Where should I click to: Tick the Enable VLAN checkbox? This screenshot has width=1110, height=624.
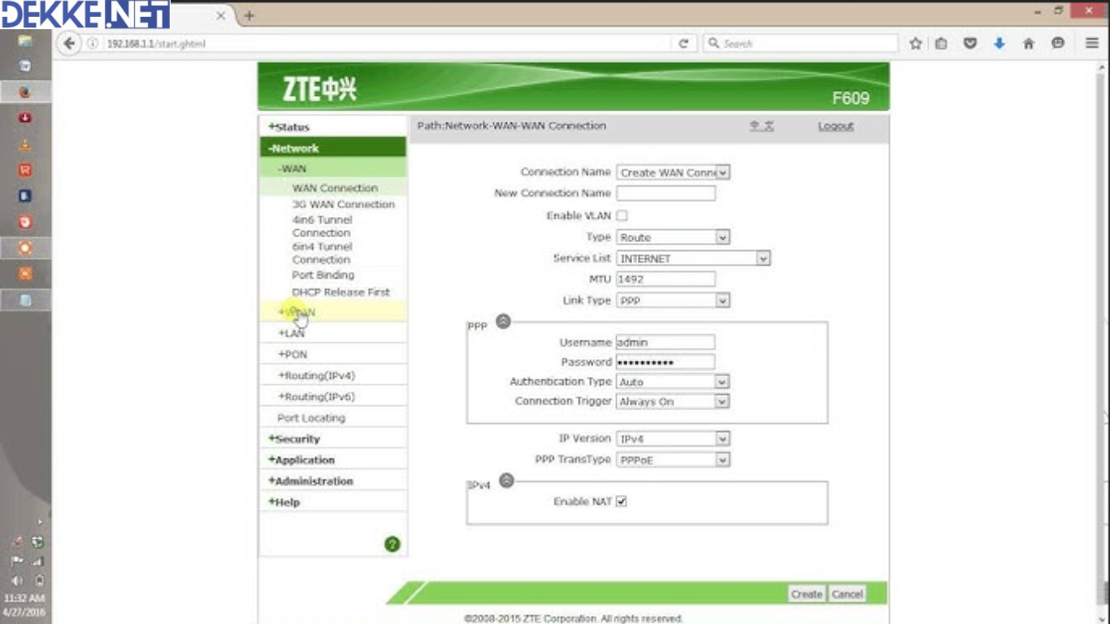622,216
